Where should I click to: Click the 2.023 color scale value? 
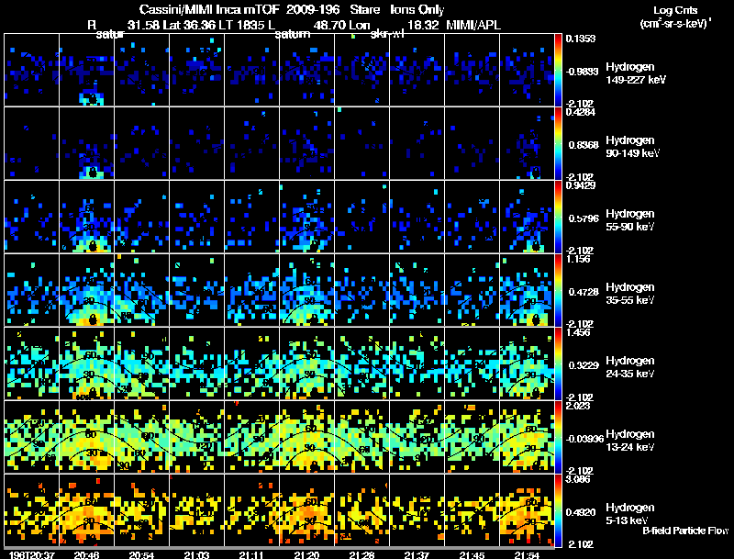578,406
